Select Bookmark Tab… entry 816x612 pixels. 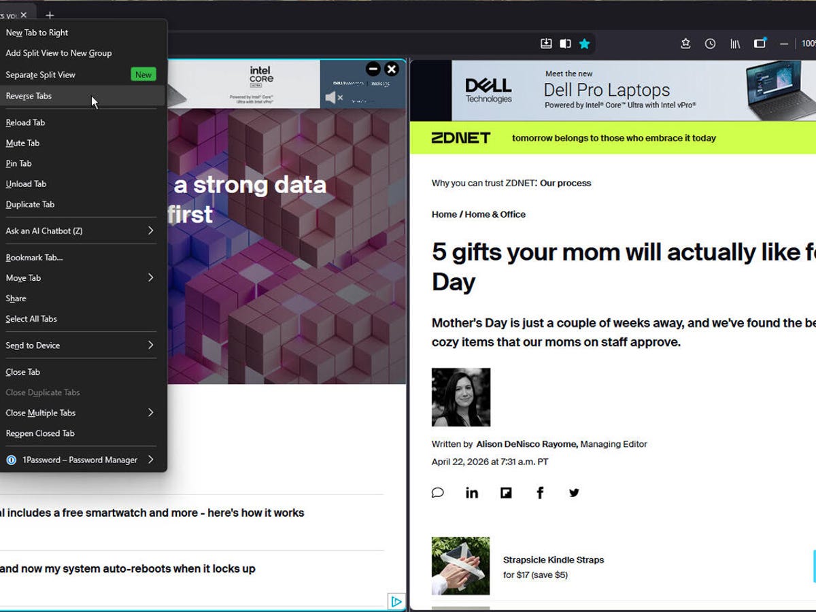(x=82, y=257)
